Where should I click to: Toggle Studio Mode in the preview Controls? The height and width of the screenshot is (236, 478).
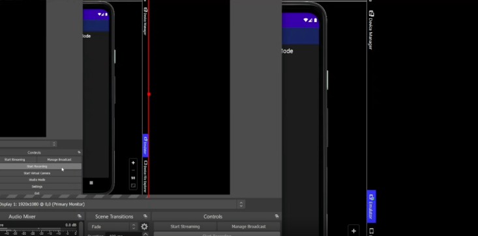click(37, 180)
